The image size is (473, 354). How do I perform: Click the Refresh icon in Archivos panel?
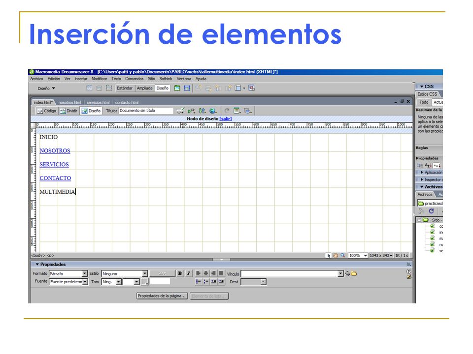[432, 211]
